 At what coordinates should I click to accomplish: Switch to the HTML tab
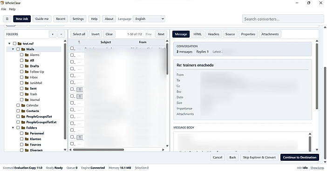pyautogui.click(x=198, y=34)
